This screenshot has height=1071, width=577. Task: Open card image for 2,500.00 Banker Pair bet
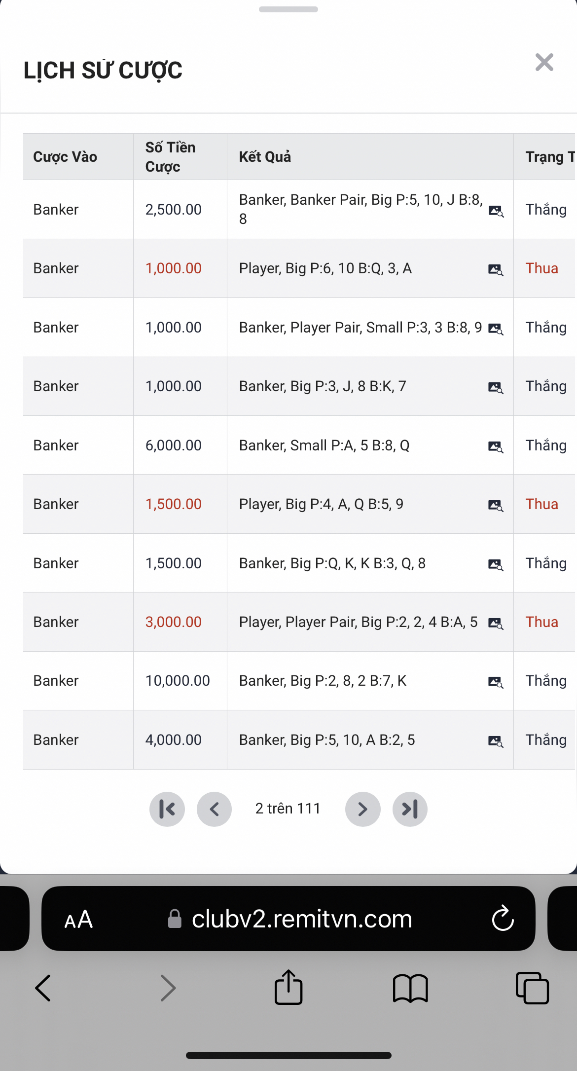[x=496, y=211]
